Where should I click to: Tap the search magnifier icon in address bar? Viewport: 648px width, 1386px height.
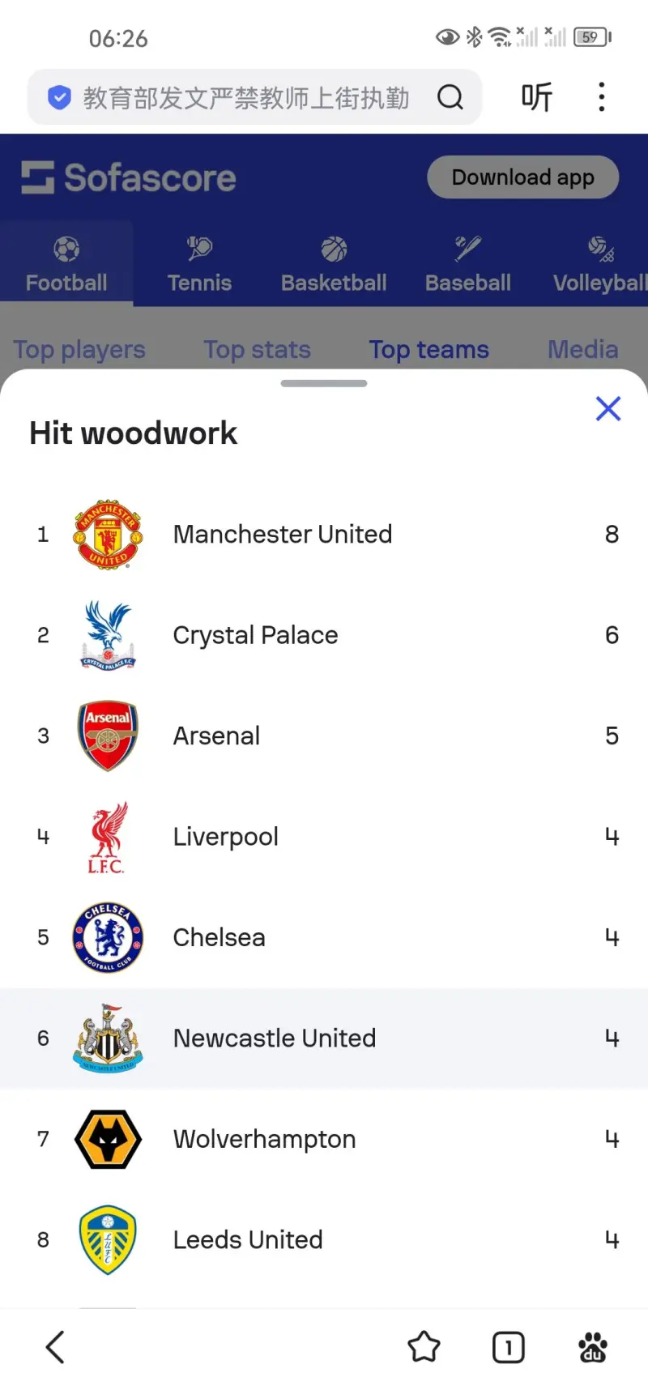tap(450, 98)
